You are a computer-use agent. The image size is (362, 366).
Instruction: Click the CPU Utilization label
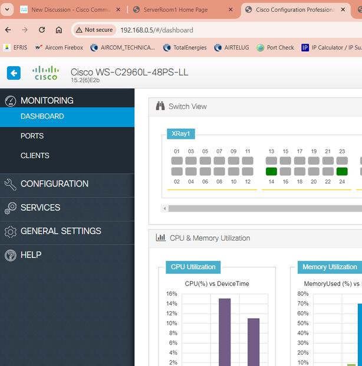point(193,267)
